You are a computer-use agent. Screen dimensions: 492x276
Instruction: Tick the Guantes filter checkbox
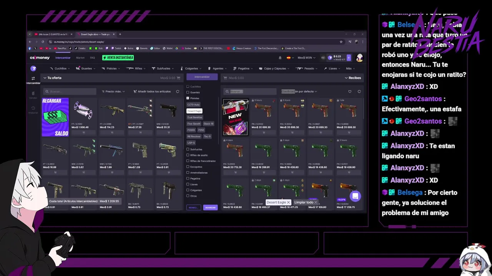click(188, 92)
